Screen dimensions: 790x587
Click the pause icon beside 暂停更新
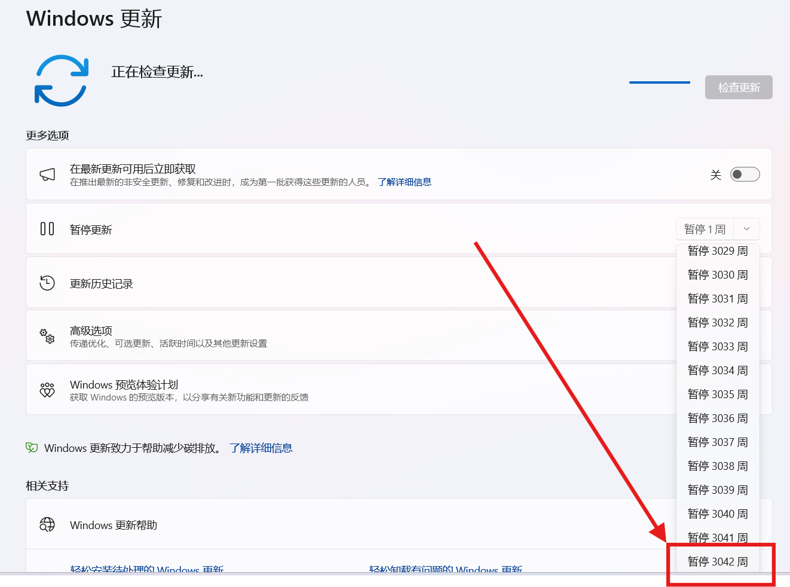tap(47, 229)
